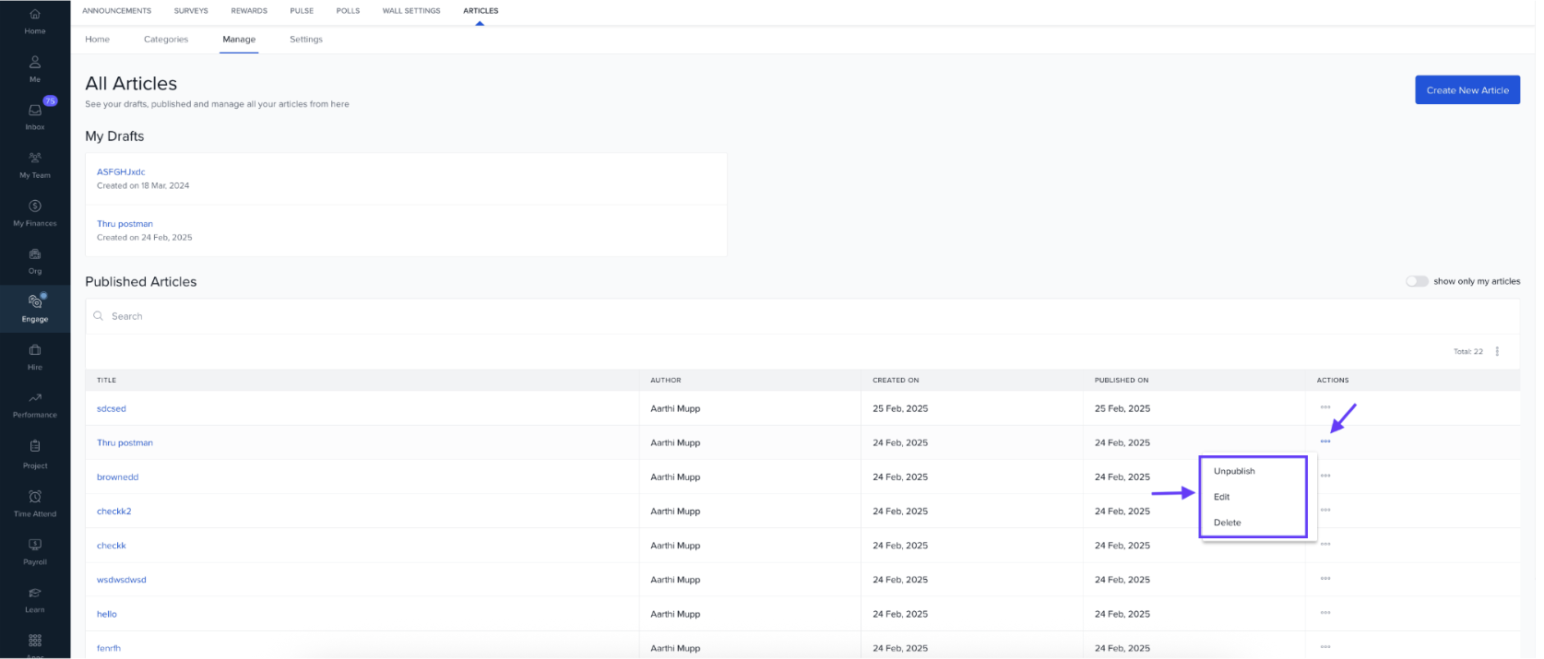Click the My Team sidebar icon
Screen dimensions: 1544x659
pos(35,159)
